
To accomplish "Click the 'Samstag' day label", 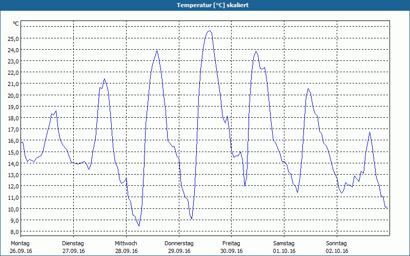I will pyautogui.click(x=284, y=244).
